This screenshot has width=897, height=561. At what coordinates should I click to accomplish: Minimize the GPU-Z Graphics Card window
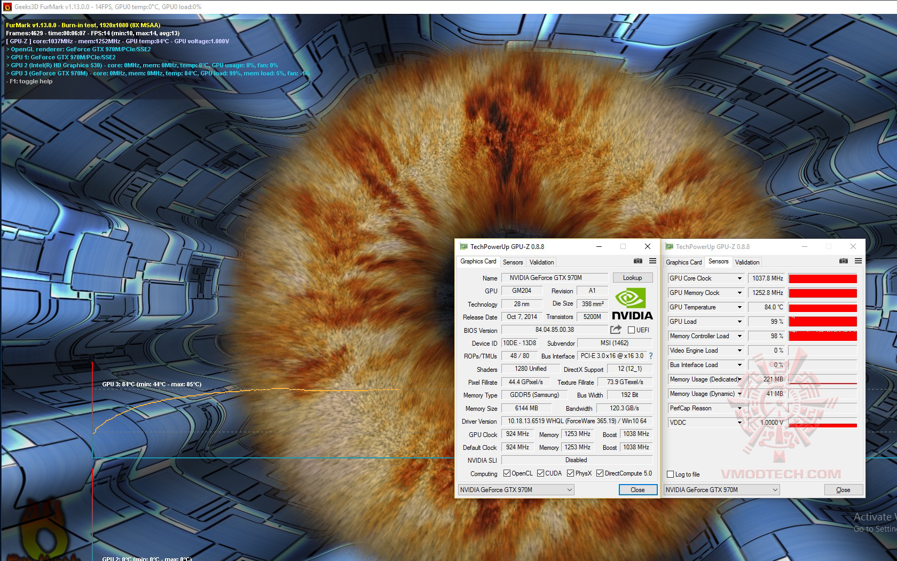[599, 246]
